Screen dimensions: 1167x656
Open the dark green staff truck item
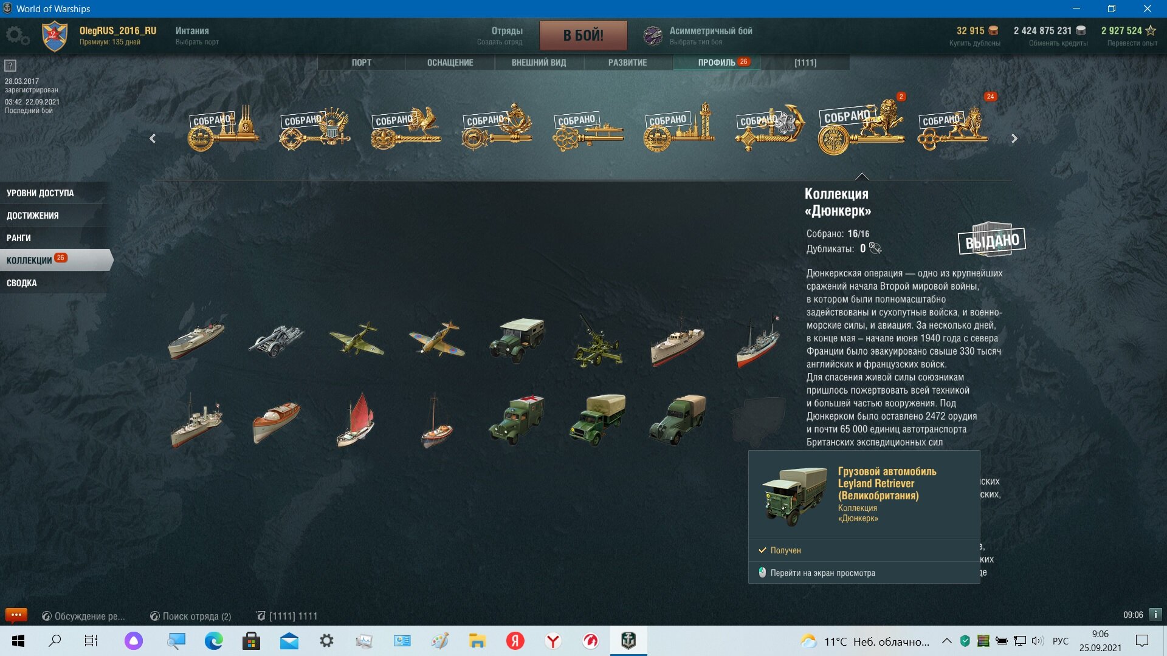click(517, 340)
